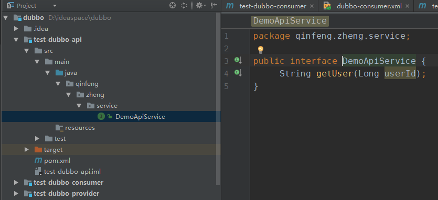Viewport: 438px width, 200px height.
Task: Collapse the java folder
Action: tap(48, 73)
